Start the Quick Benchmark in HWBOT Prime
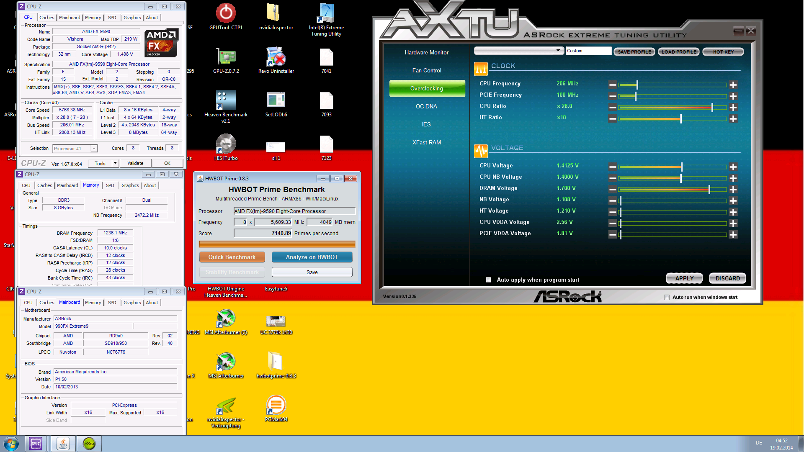 (232, 257)
